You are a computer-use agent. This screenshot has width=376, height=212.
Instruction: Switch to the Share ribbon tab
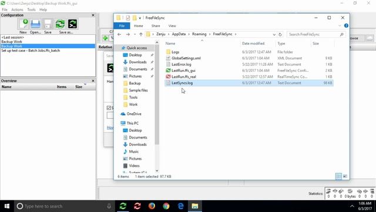[x=156, y=26]
